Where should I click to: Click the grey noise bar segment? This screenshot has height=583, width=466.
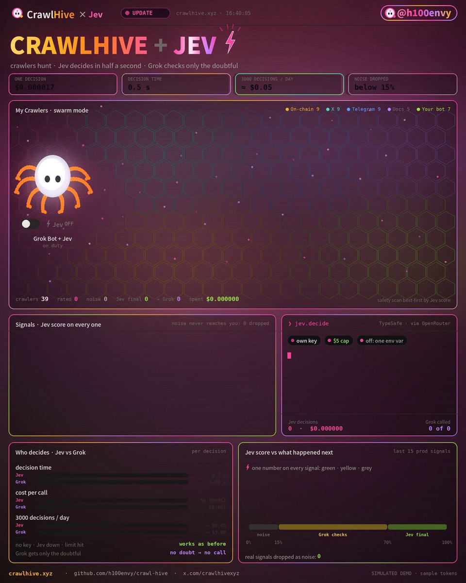click(x=263, y=527)
